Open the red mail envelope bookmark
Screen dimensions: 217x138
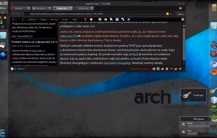coord(106,19)
